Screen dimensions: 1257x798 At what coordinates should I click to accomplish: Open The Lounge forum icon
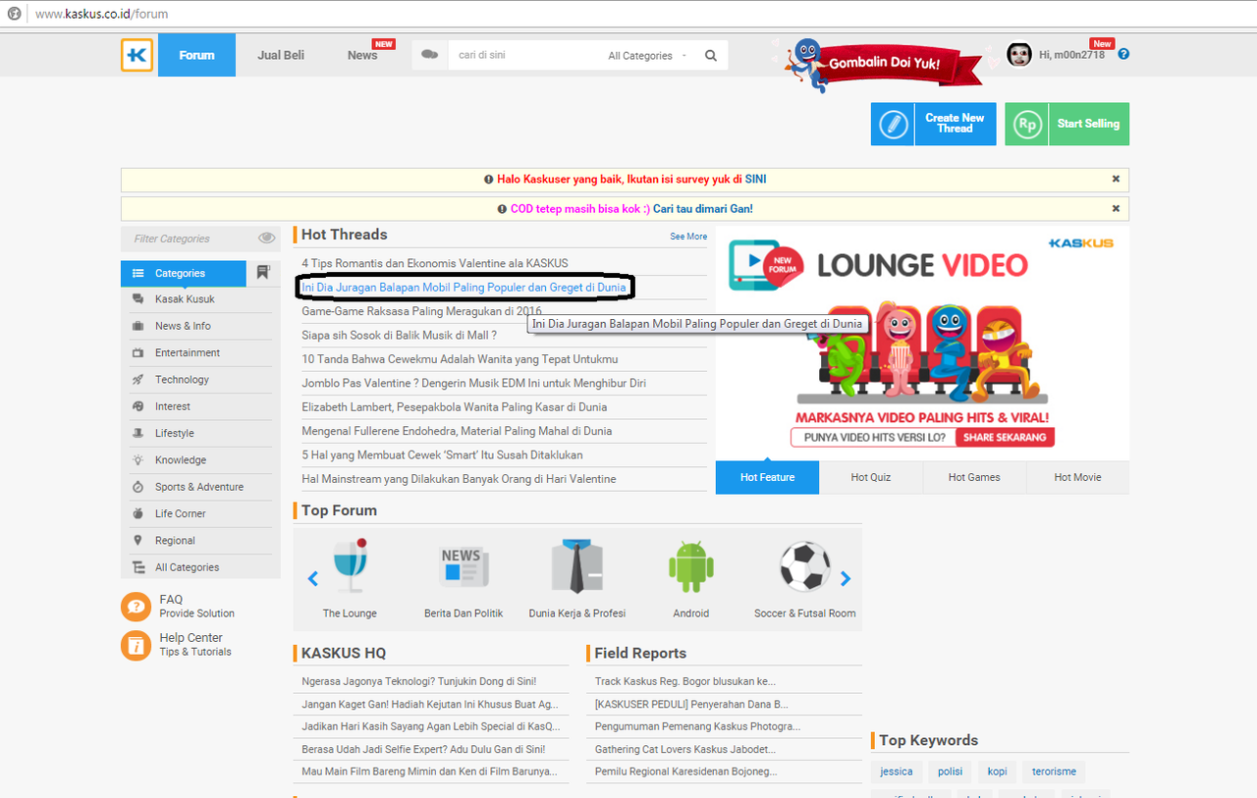pyautogui.click(x=350, y=566)
